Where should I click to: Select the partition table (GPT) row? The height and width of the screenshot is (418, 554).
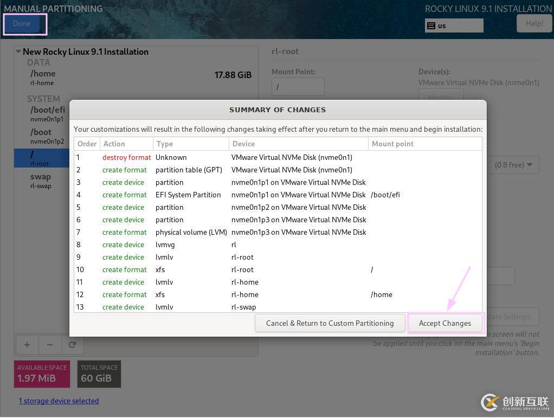278,170
